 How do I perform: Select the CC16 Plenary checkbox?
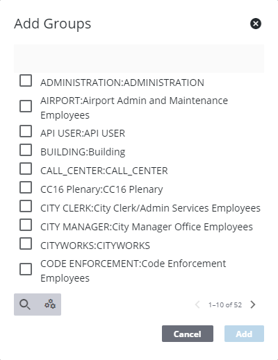pyautogui.click(x=26, y=187)
